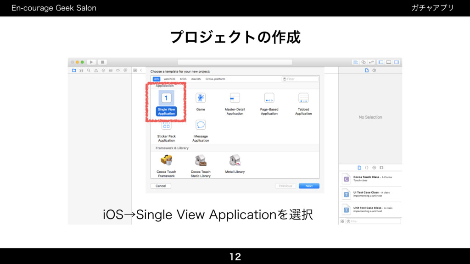Click the Cancel button
The height and width of the screenshot is (264, 470).
[161, 186]
